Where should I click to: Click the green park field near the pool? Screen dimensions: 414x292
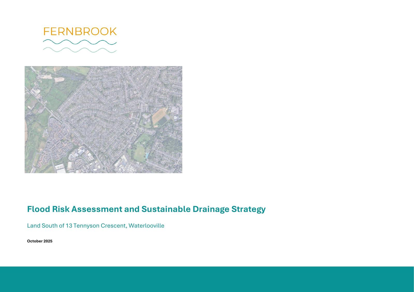pos(140,152)
